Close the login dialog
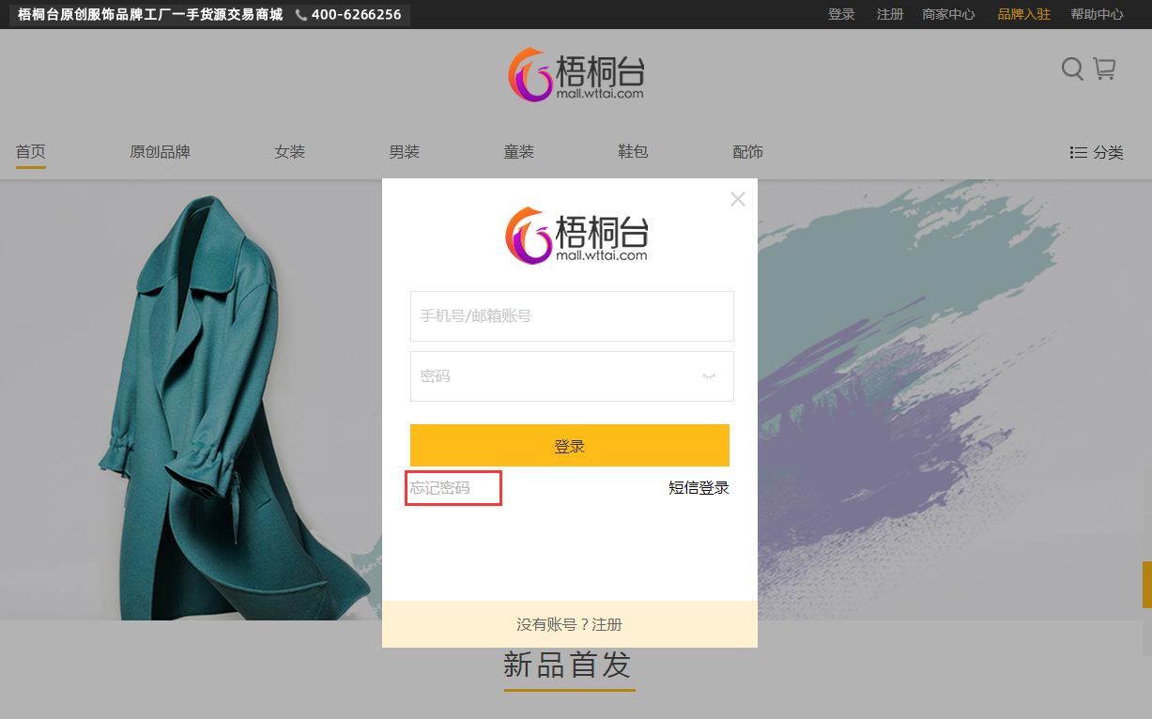 coord(738,199)
